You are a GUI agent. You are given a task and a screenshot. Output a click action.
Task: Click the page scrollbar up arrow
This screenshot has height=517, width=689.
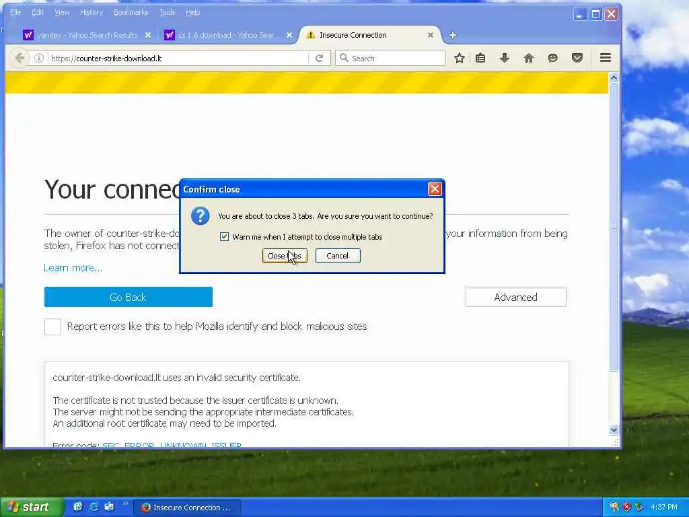614,78
